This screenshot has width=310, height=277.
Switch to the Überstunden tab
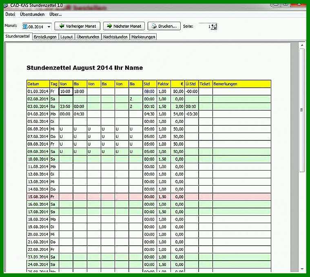[x=88, y=37]
